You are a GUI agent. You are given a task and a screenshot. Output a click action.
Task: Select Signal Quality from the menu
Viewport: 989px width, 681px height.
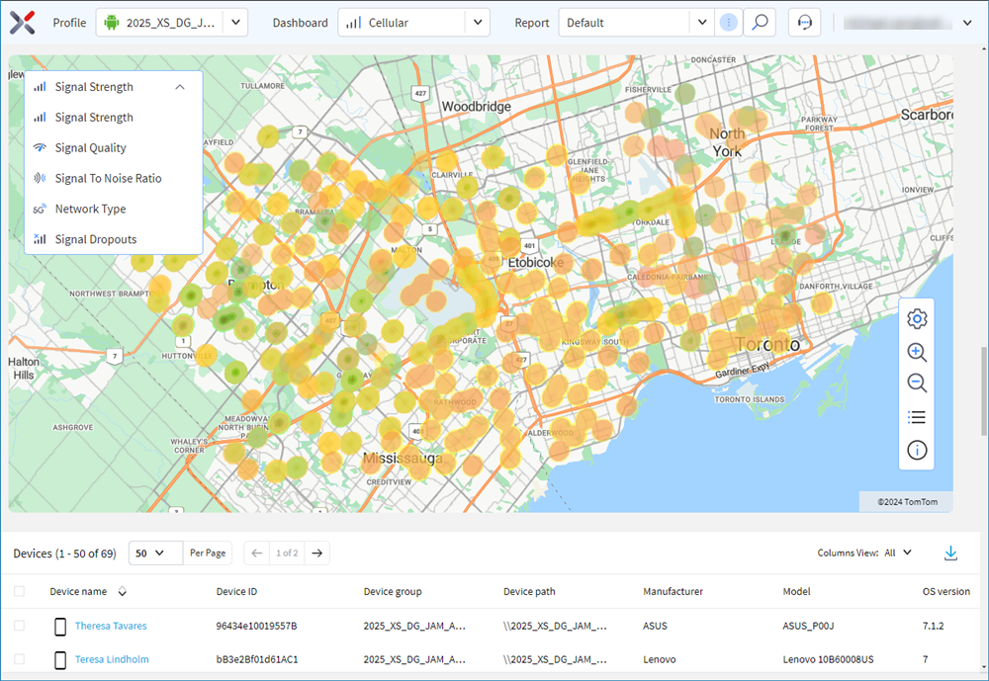90,148
